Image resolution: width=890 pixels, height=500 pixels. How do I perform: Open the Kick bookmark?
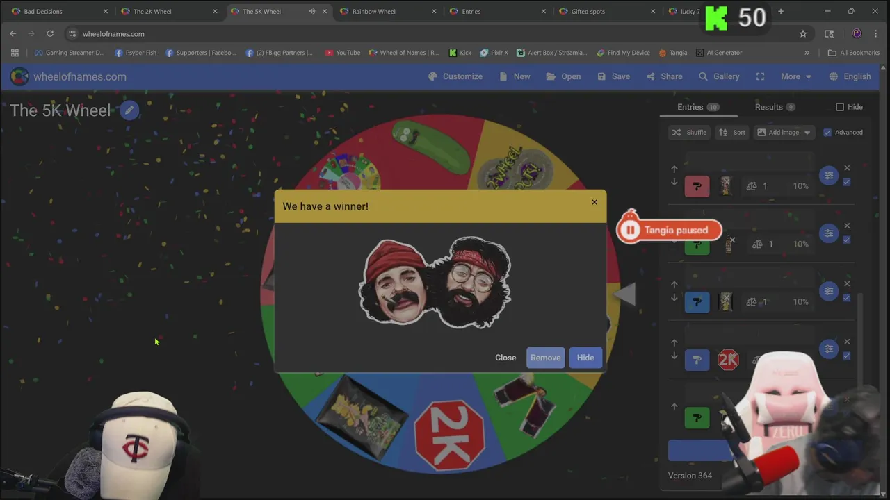[460, 53]
